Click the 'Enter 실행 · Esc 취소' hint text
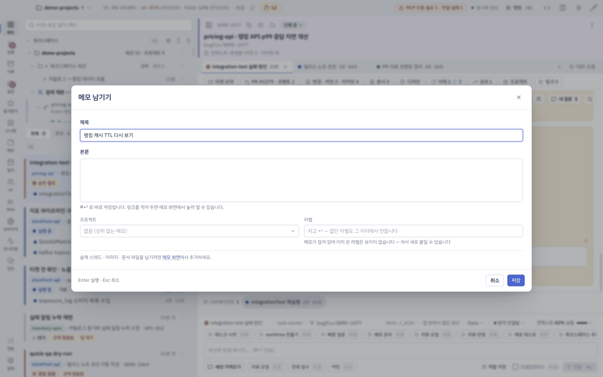This screenshot has height=377, width=603. [x=99, y=280]
